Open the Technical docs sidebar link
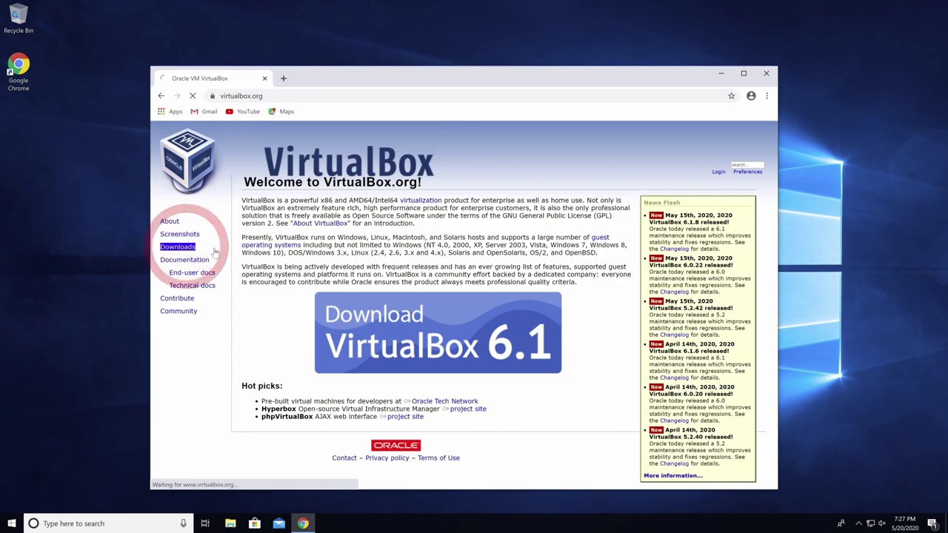Image resolution: width=948 pixels, height=533 pixels. point(192,285)
